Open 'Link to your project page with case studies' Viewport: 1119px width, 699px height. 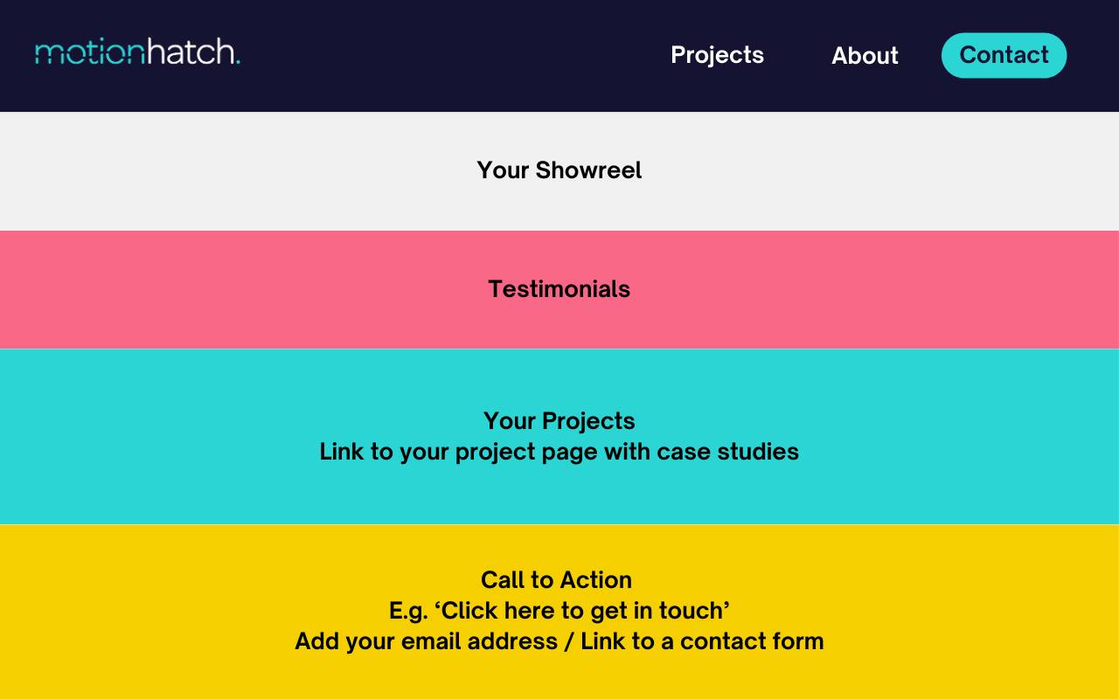[559, 452]
